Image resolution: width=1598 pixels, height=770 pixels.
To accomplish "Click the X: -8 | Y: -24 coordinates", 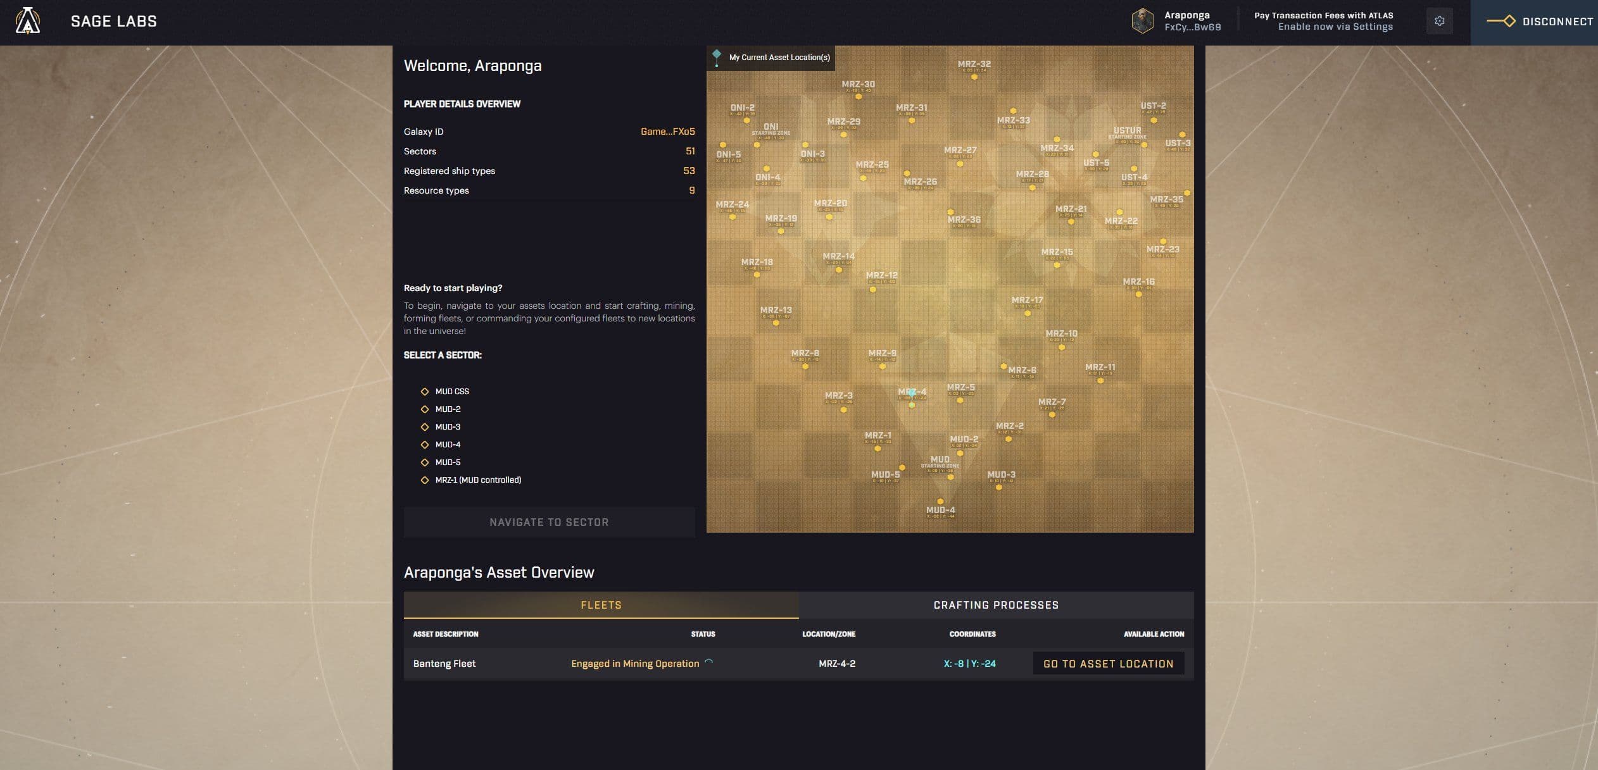I will (x=969, y=664).
